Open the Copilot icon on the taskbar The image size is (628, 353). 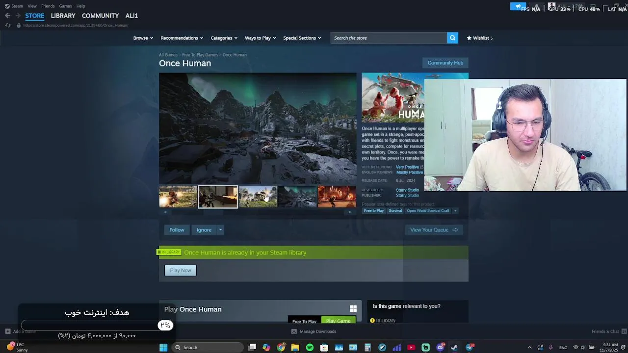pos(266,348)
